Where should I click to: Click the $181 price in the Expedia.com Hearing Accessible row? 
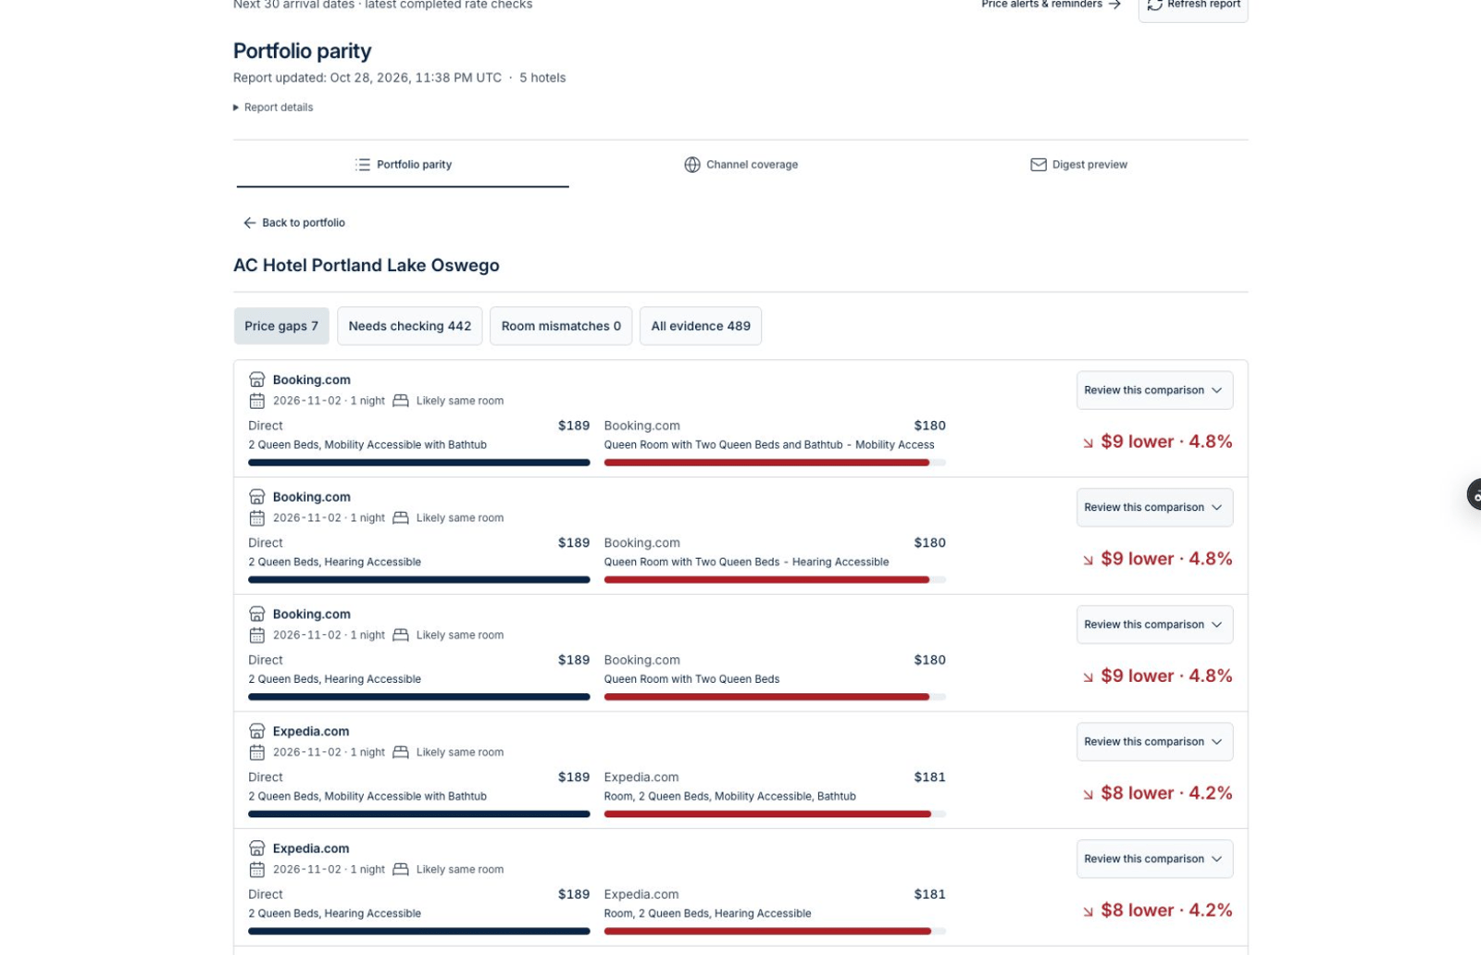click(929, 894)
